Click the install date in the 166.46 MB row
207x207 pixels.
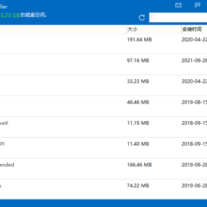click(194, 165)
